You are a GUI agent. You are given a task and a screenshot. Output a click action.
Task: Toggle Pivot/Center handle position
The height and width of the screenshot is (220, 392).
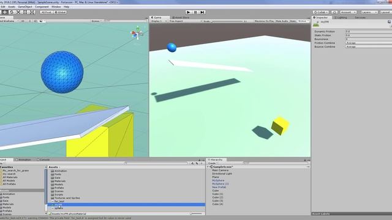point(47,12)
